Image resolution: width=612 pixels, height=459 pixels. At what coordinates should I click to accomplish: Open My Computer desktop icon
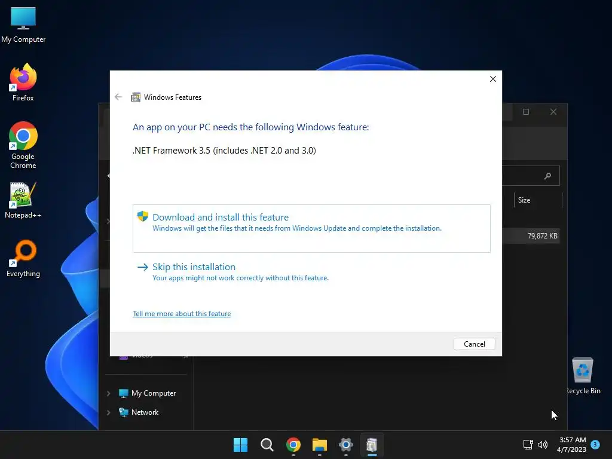(x=23, y=25)
